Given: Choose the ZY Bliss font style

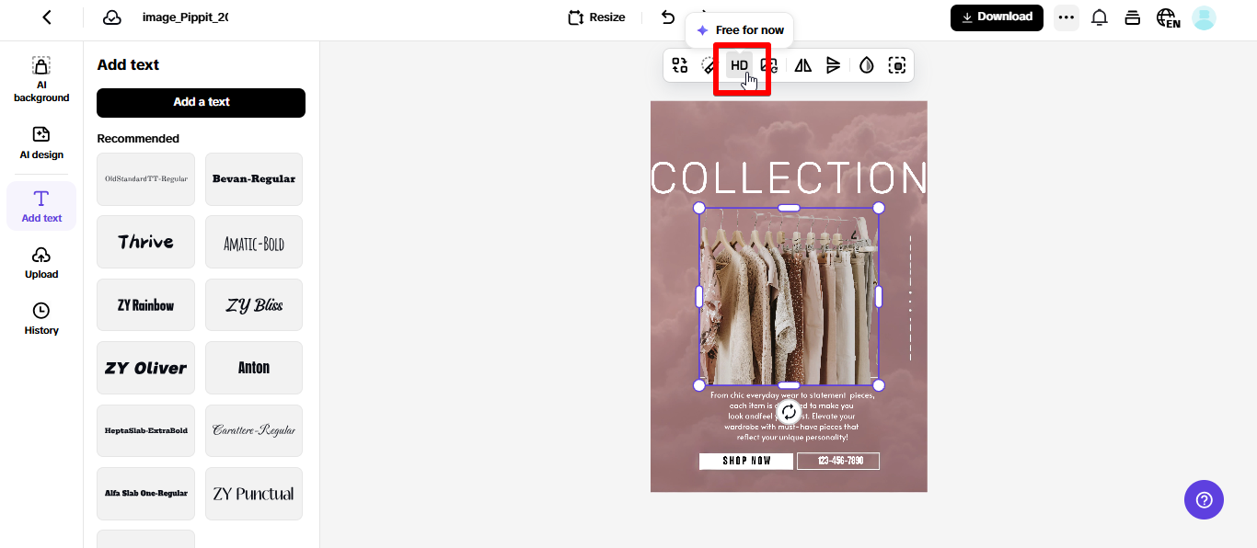Looking at the screenshot, I should (x=254, y=304).
